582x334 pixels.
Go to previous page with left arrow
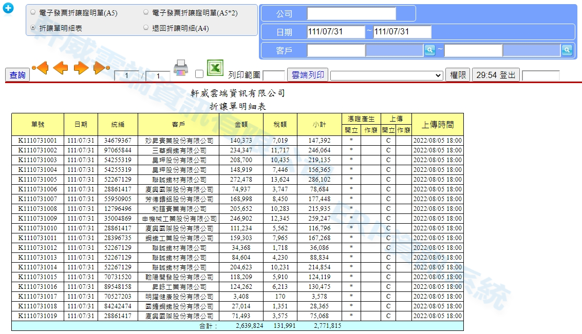(x=61, y=68)
